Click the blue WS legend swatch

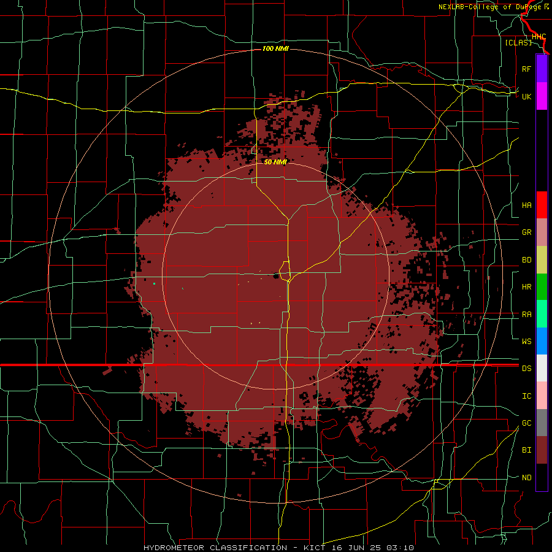(542, 341)
